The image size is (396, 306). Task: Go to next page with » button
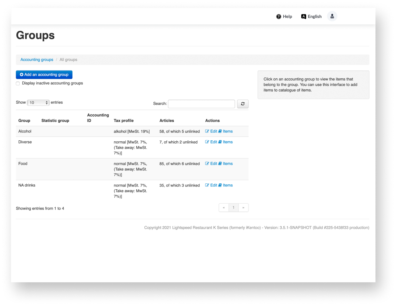[243, 208]
